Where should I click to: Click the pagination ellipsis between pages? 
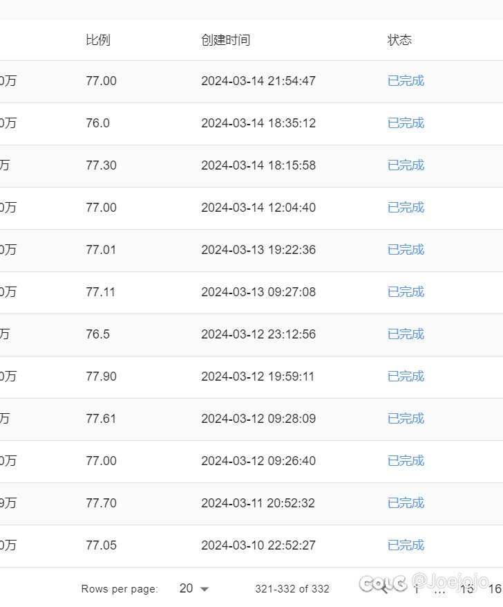(x=440, y=592)
